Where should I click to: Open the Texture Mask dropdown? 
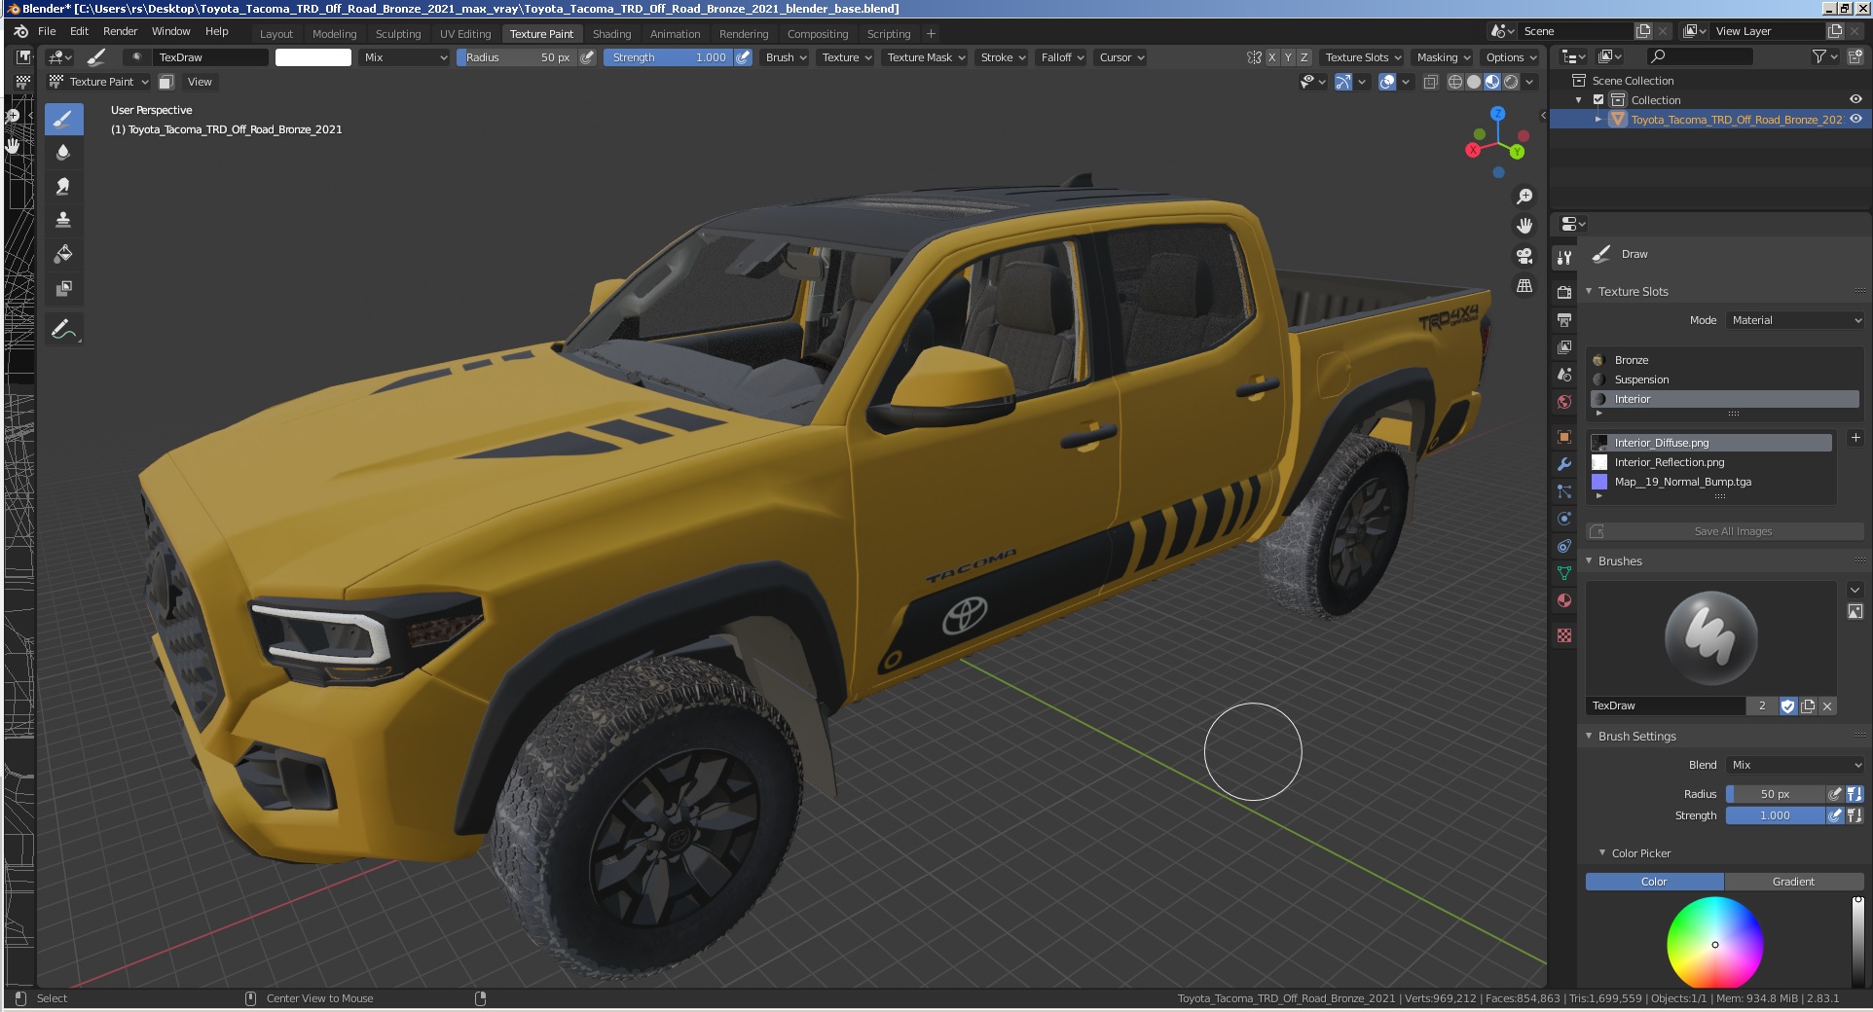tap(926, 57)
